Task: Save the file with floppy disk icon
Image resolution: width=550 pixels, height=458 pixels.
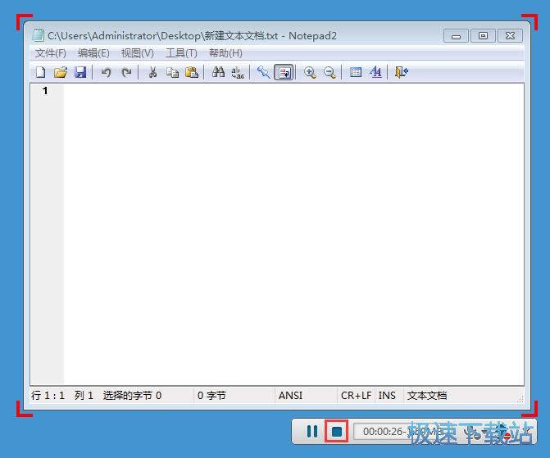Action: 80,72
